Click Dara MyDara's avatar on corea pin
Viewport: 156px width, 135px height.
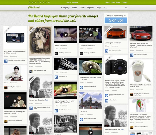(x=6, y=88)
